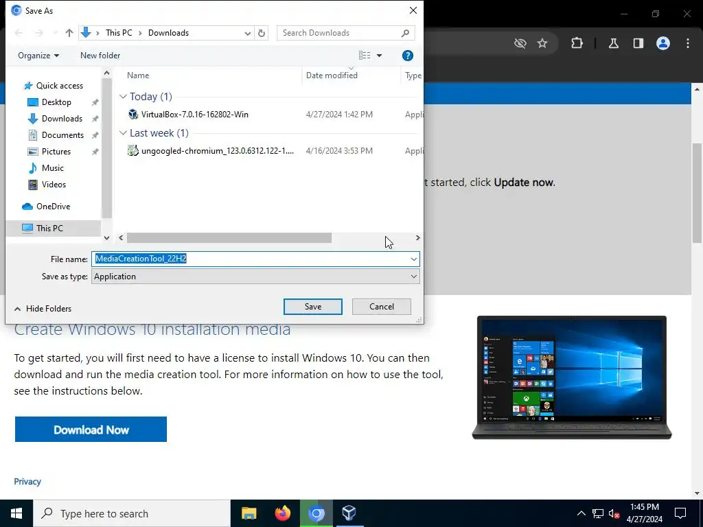
Task: Open Documents in navigation pane
Action: [62, 135]
